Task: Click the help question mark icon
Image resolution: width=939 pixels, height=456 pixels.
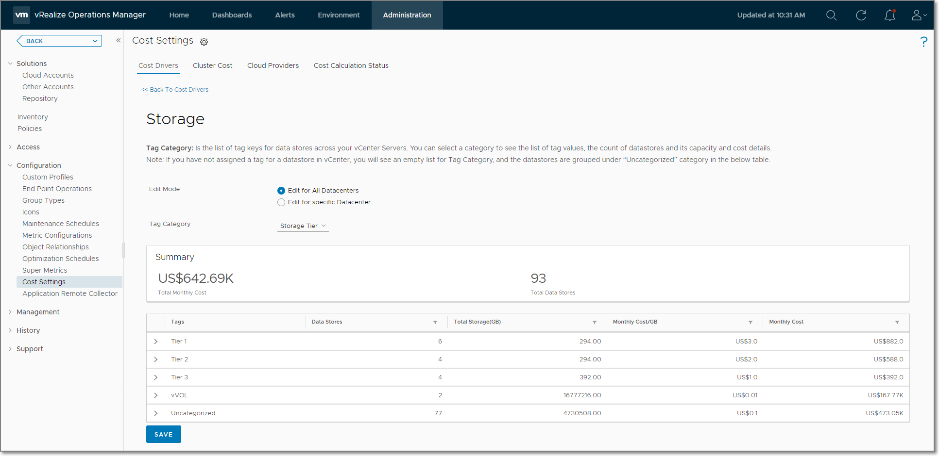Action: (923, 42)
